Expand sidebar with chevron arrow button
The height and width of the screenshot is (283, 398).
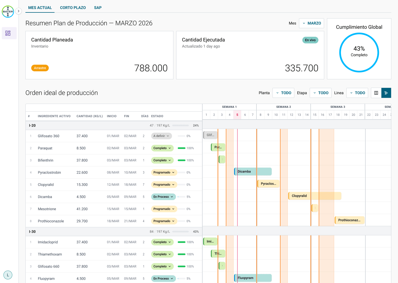coord(18,11)
